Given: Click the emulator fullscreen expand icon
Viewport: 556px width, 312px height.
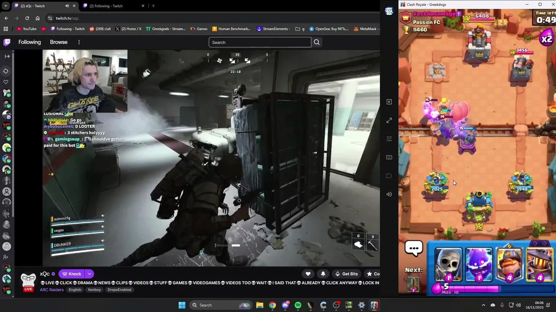Looking at the screenshot, I should pyautogui.click(x=389, y=120).
